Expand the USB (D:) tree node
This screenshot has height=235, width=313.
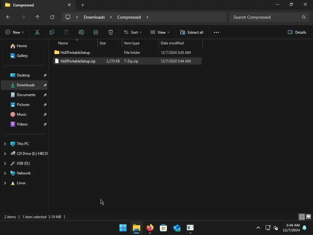click(5, 163)
